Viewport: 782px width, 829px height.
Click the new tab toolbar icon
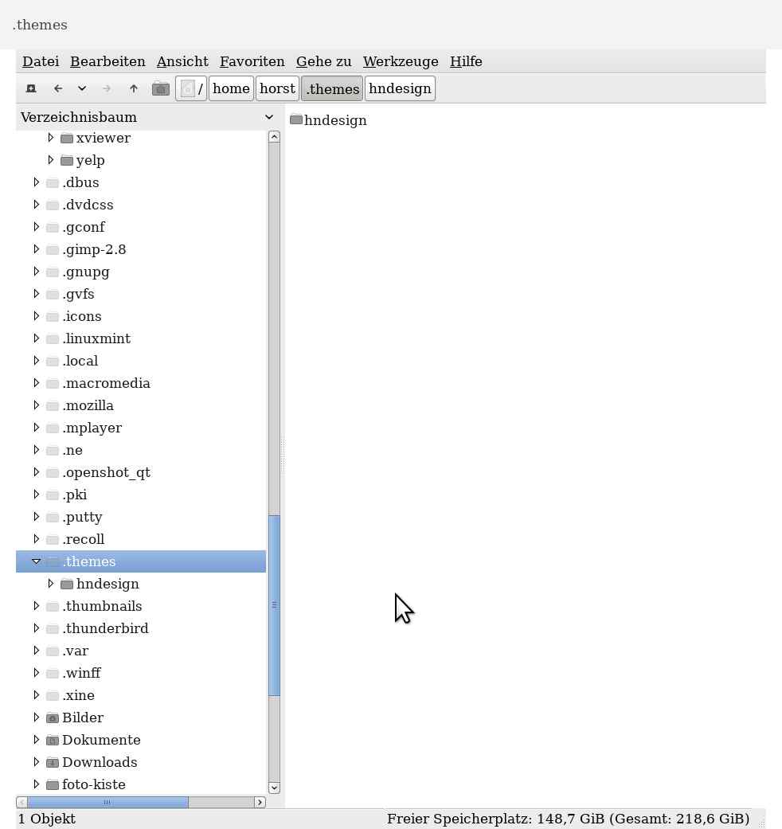tap(31, 88)
